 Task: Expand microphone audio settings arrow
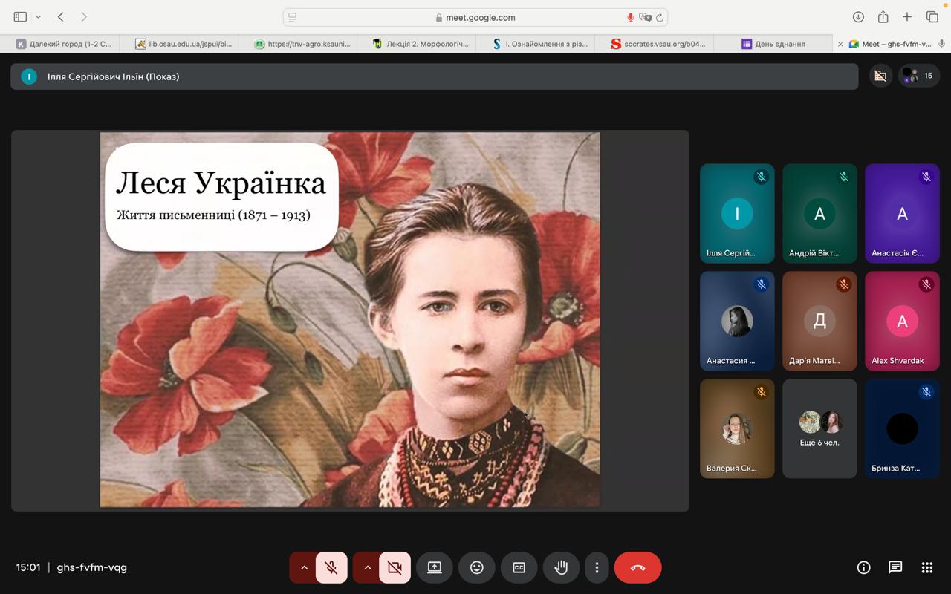pyautogui.click(x=303, y=567)
